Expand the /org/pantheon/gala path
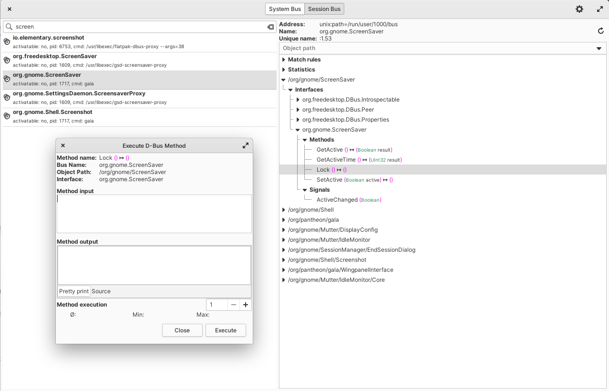This screenshot has height=391, width=609. [x=284, y=220]
